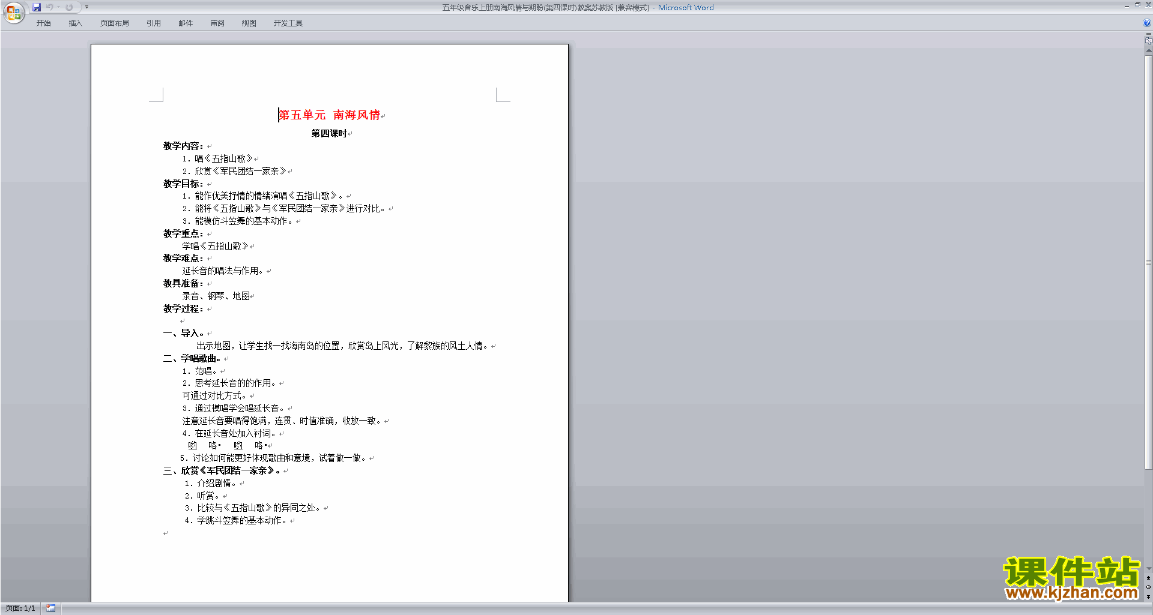Click the red title '第五单元 南海风情'
The image size is (1153, 615).
point(329,115)
